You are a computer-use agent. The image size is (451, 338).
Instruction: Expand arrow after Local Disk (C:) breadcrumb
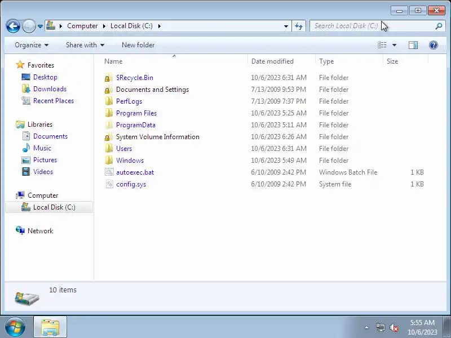point(159,26)
